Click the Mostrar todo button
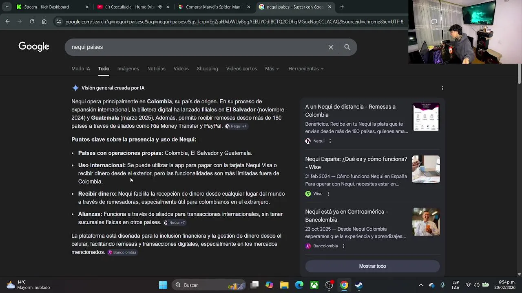This screenshot has height=293, width=522. [372, 266]
